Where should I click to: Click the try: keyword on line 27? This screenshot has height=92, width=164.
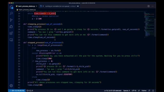tap(34, 48)
